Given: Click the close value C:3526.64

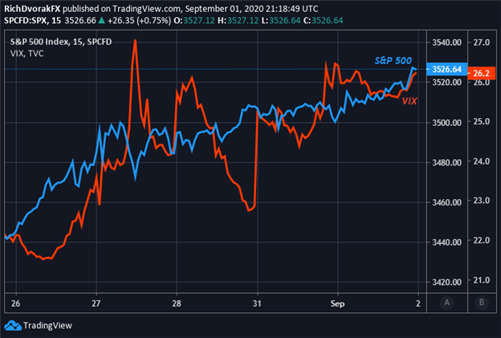Looking at the screenshot, I should (323, 20).
